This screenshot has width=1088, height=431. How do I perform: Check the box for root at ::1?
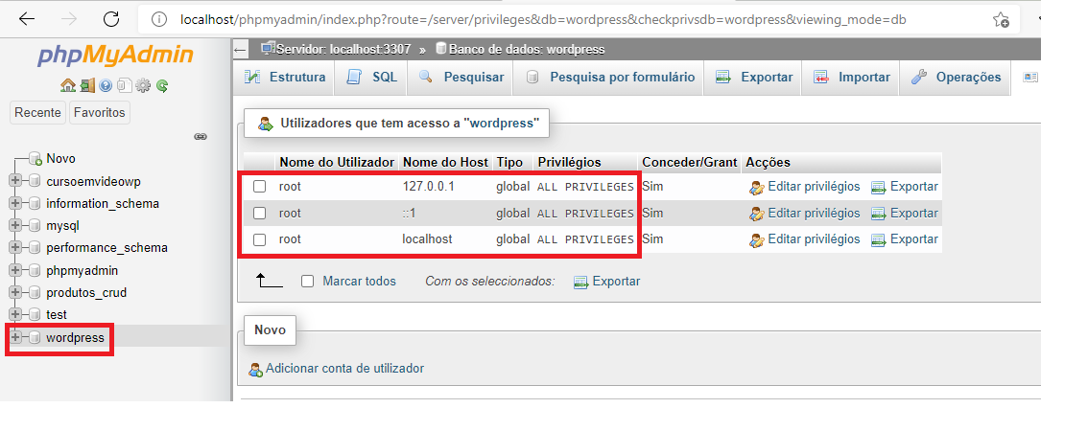tap(259, 213)
